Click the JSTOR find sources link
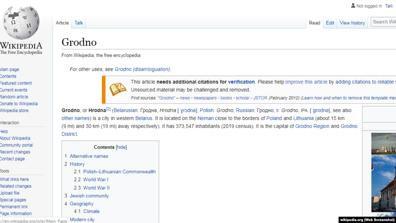The width and height of the screenshot is (396, 223). pyautogui.click(x=260, y=98)
